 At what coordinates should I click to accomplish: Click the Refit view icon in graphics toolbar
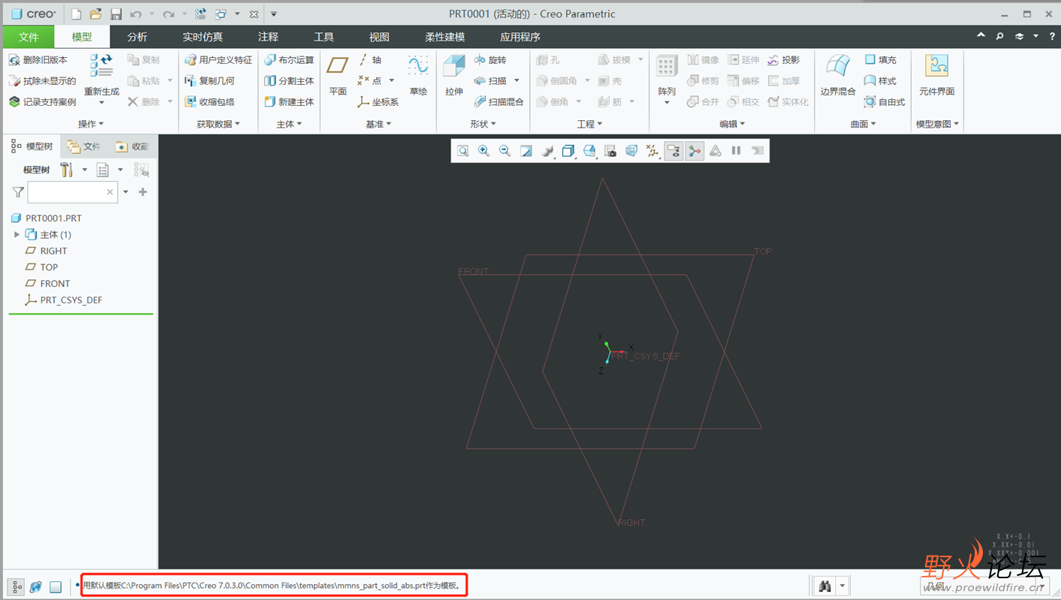click(x=463, y=151)
